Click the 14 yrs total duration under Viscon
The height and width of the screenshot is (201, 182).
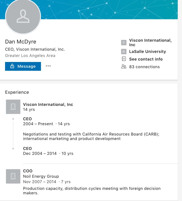coord(29,109)
